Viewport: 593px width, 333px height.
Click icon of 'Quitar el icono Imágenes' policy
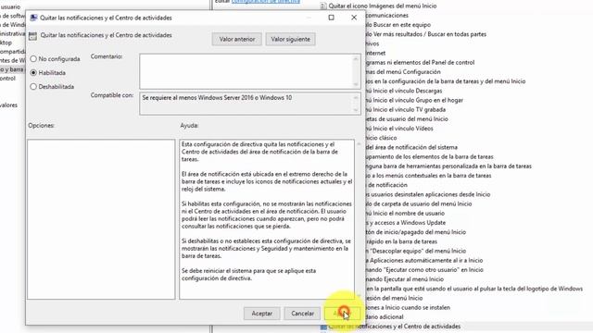click(323, 6)
